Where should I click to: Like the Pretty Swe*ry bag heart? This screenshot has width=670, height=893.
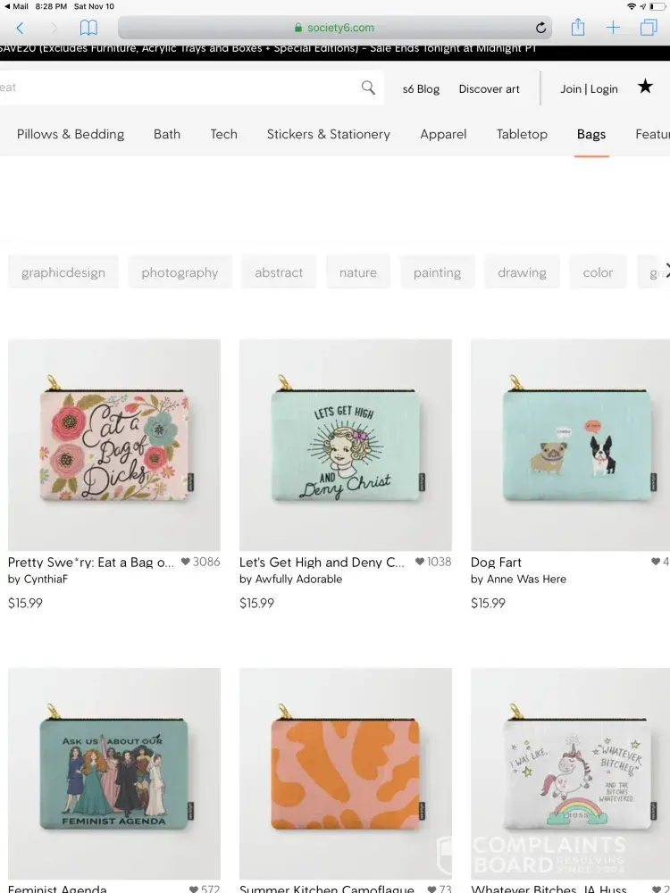click(x=186, y=562)
